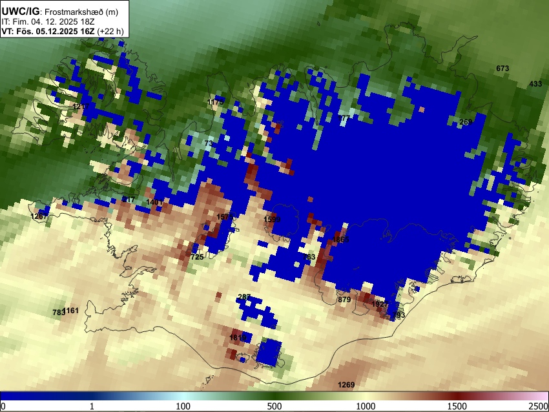The width and height of the screenshot is (549, 412).
Task: Click the VT: Fös. 05.12.2025 16Z (+22 h) line
Action: point(63,31)
